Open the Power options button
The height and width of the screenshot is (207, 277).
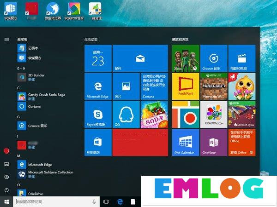point(6,190)
